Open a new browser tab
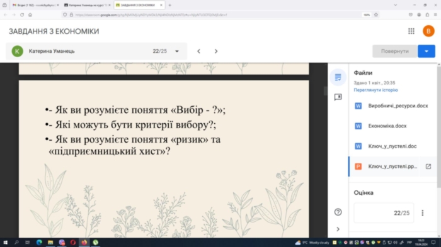 pyautogui.click(x=170, y=5)
